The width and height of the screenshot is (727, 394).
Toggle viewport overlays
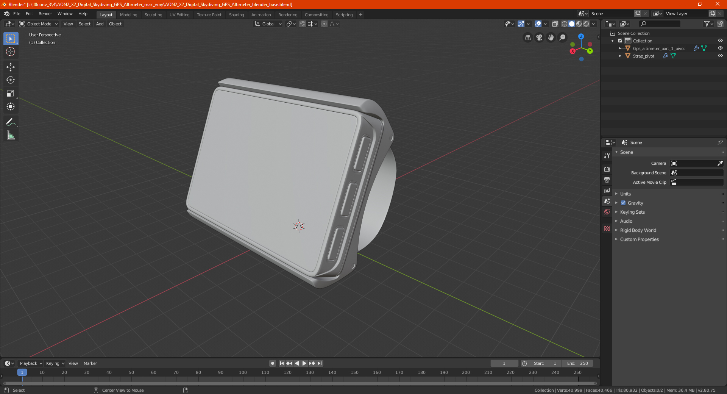538,24
